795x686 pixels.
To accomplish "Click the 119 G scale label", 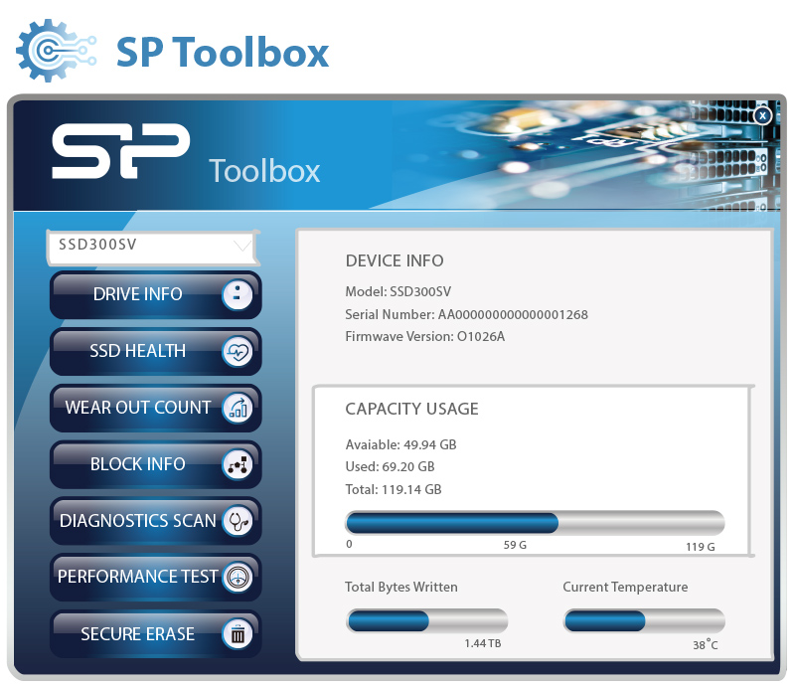I will (701, 547).
